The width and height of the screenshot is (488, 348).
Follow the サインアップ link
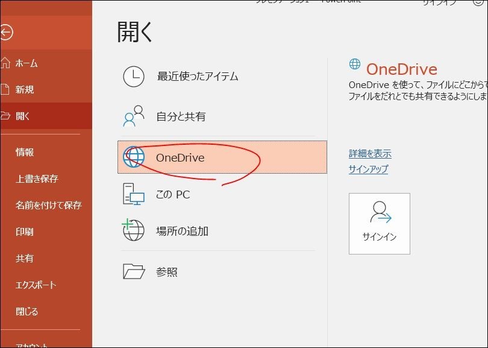coord(369,169)
